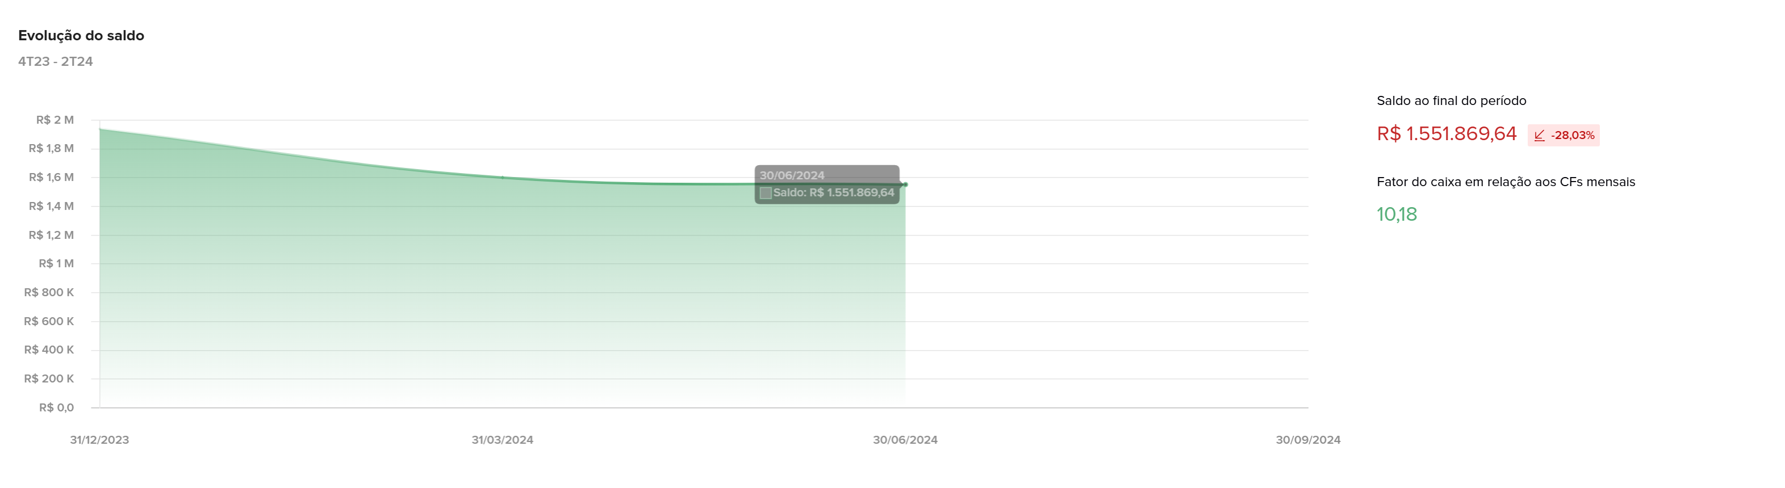This screenshot has height=488, width=1785.
Task: Click the "Evolução do saldo" chart title
Action: pyautogui.click(x=81, y=35)
